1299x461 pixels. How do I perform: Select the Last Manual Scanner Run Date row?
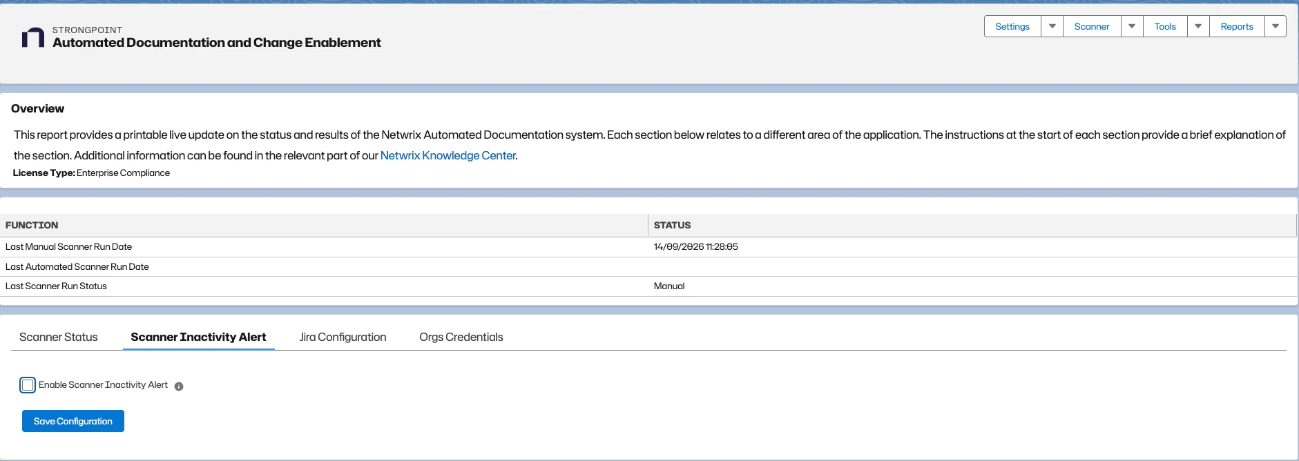pyautogui.click(x=648, y=247)
